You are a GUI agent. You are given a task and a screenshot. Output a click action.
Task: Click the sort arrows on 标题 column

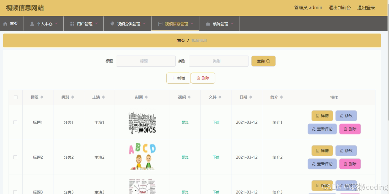coord(42,97)
